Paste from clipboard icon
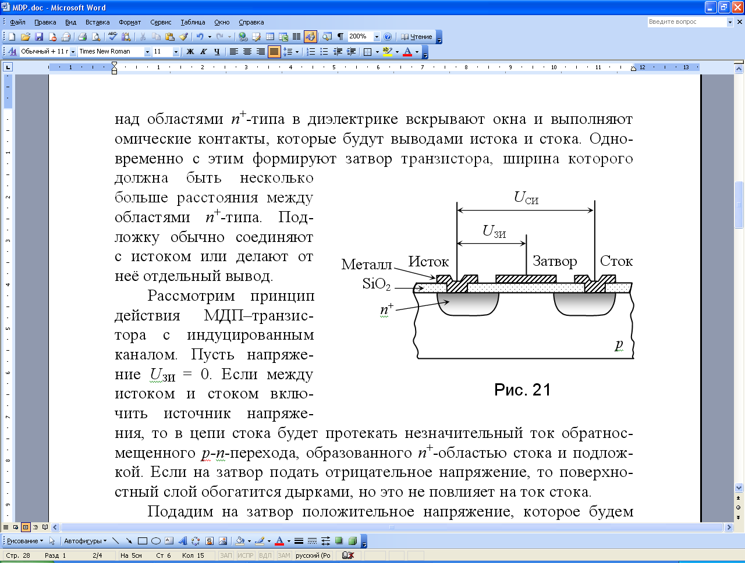The height and width of the screenshot is (563, 745). click(170, 37)
